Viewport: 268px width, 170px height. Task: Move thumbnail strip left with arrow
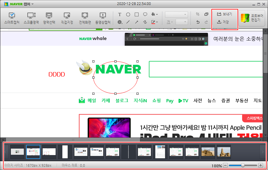tap(6, 152)
